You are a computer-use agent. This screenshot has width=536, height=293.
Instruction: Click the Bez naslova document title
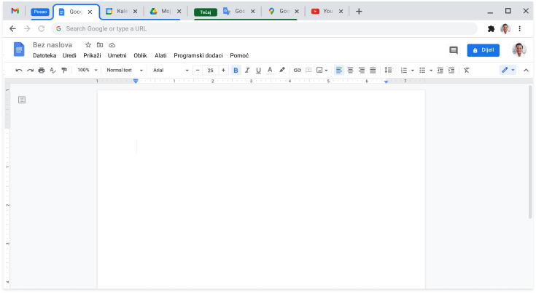pyautogui.click(x=53, y=45)
